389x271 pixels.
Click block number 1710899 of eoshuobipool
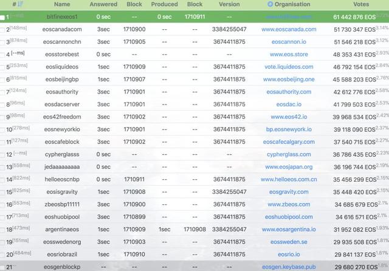[x=134, y=217]
